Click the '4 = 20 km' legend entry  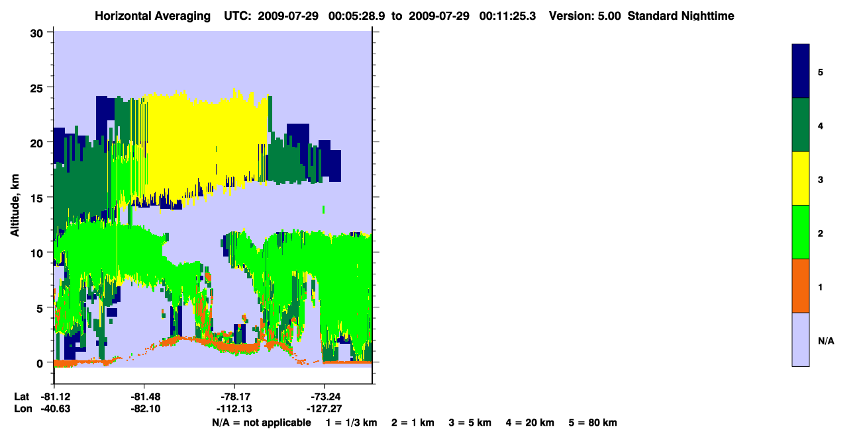click(x=531, y=422)
